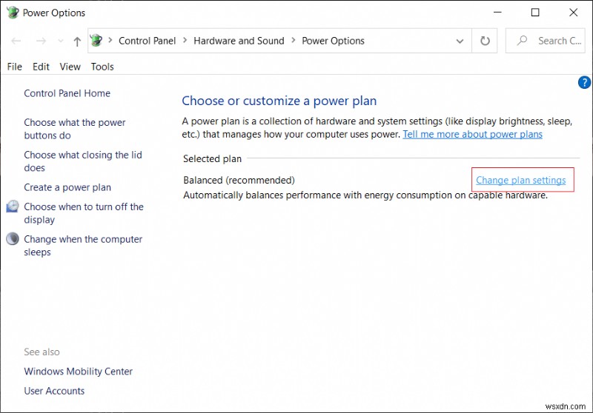Click the up-level arrow icon

pos(76,41)
